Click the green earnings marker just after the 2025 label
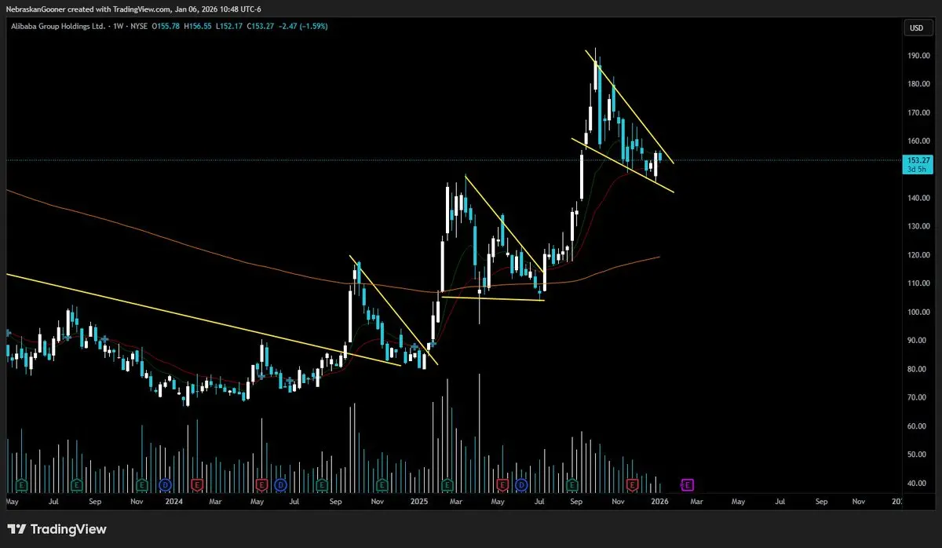942x548 pixels. [447, 484]
